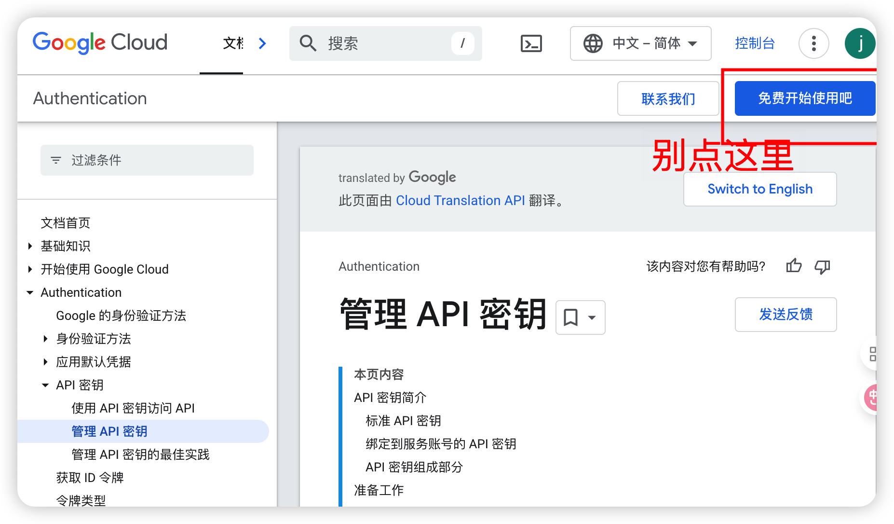Viewport: 894px width, 524px height.
Task: Click the Google Cloud logo
Action: pos(100,43)
